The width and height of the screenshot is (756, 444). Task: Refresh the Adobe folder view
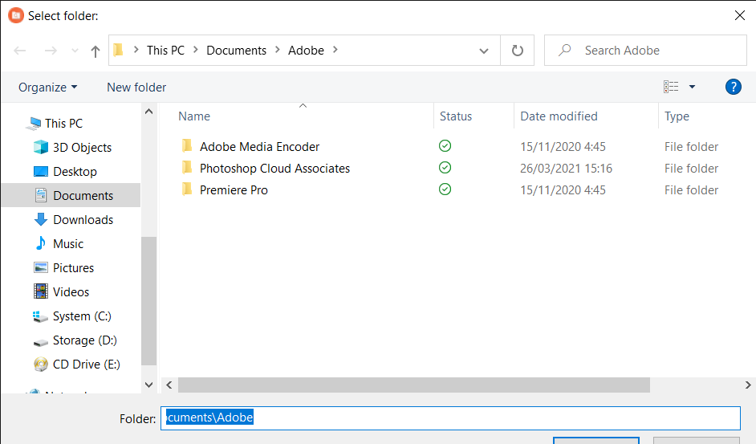pos(518,51)
